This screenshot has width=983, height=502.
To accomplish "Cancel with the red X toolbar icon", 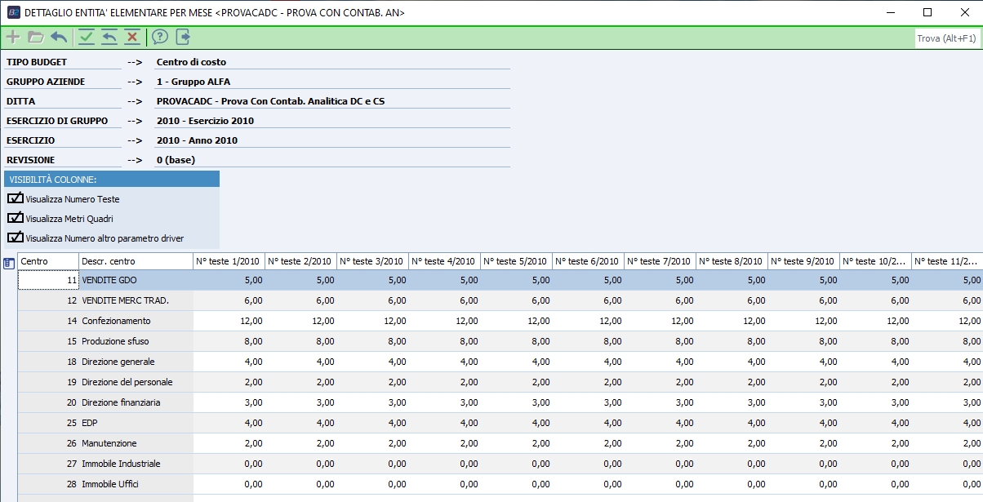I will [x=131, y=37].
